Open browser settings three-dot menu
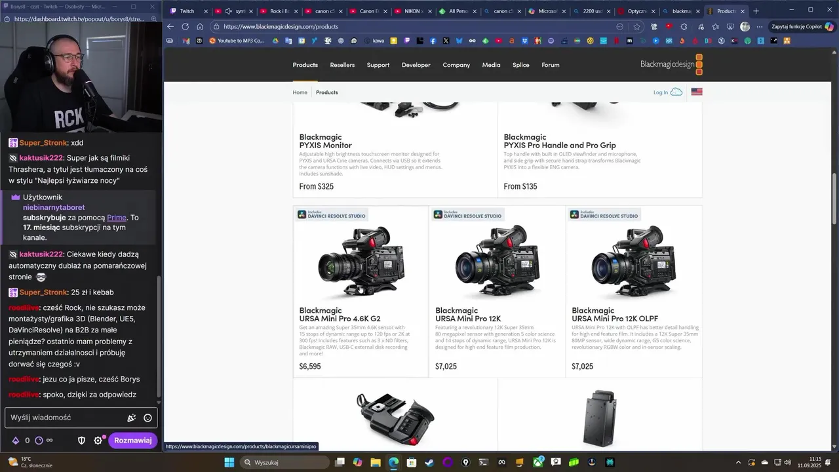 point(760,26)
